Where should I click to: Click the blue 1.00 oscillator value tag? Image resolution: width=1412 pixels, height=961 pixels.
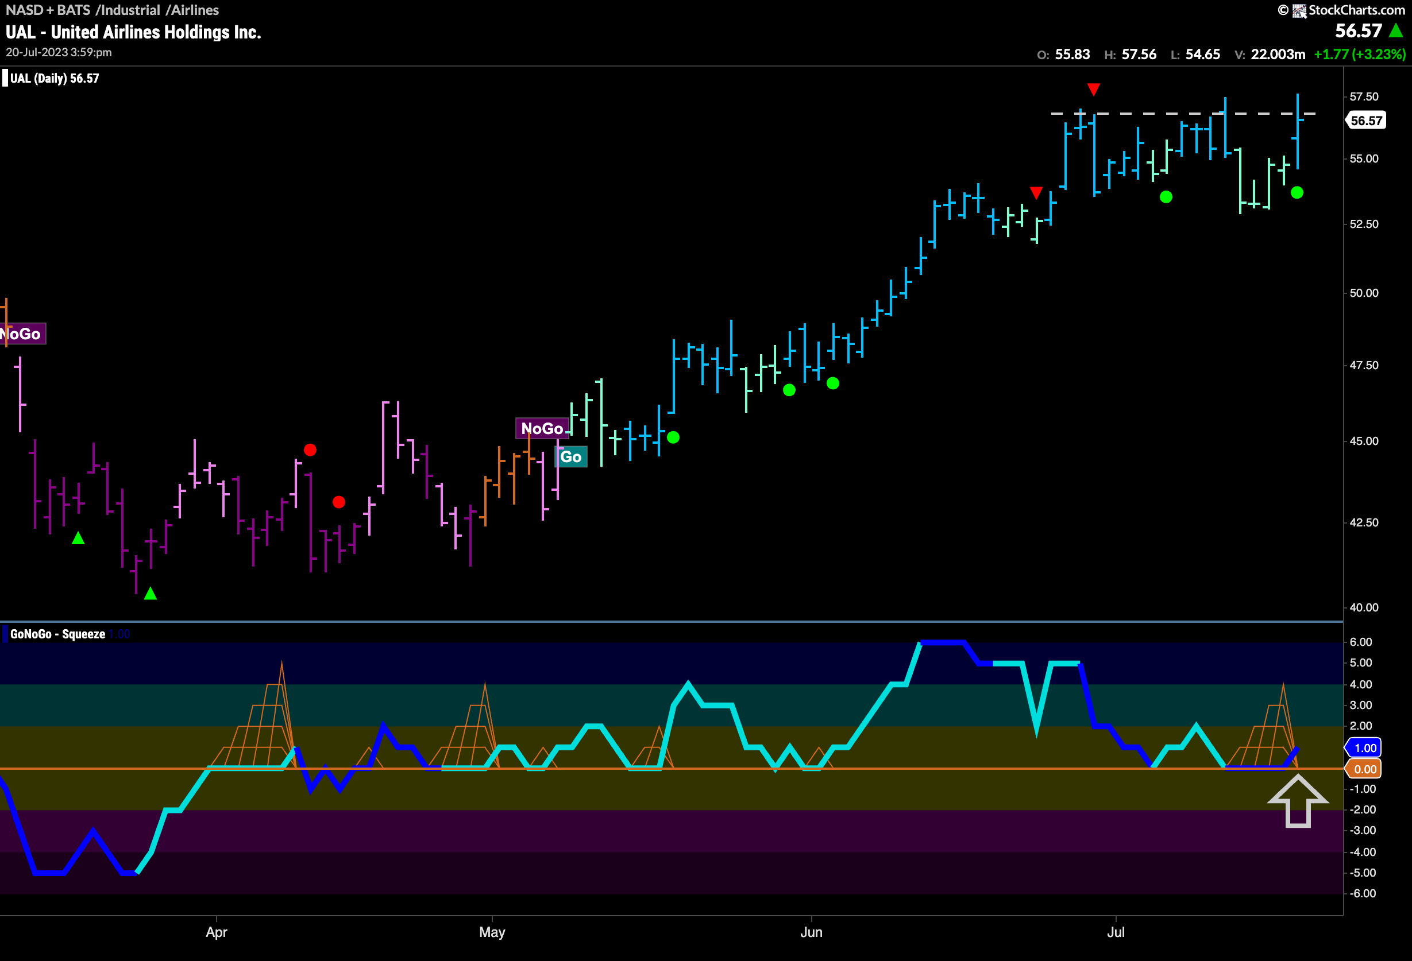click(x=1363, y=748)
